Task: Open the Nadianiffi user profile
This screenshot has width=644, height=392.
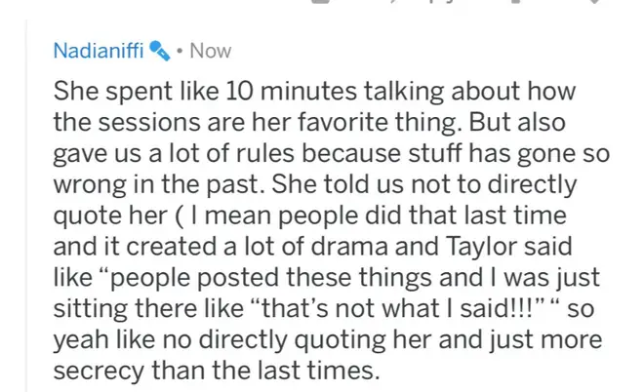Action: [x=99, y=51]
